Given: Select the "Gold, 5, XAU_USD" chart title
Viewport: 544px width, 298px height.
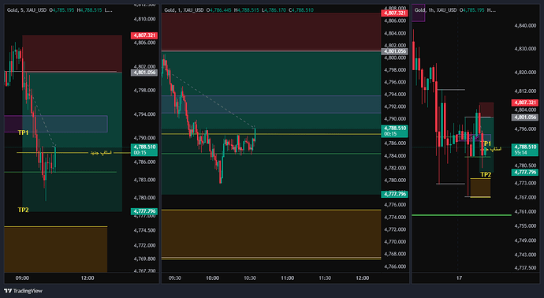Looking at the screenshot, I should pyautogui.click(x=27, y=10).
